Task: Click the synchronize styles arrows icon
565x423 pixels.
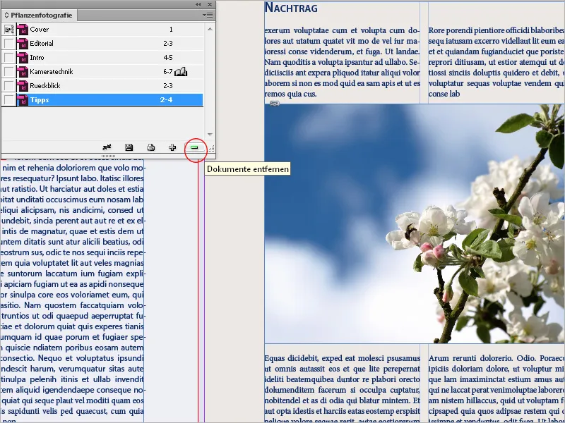Action: pos(107,147)
